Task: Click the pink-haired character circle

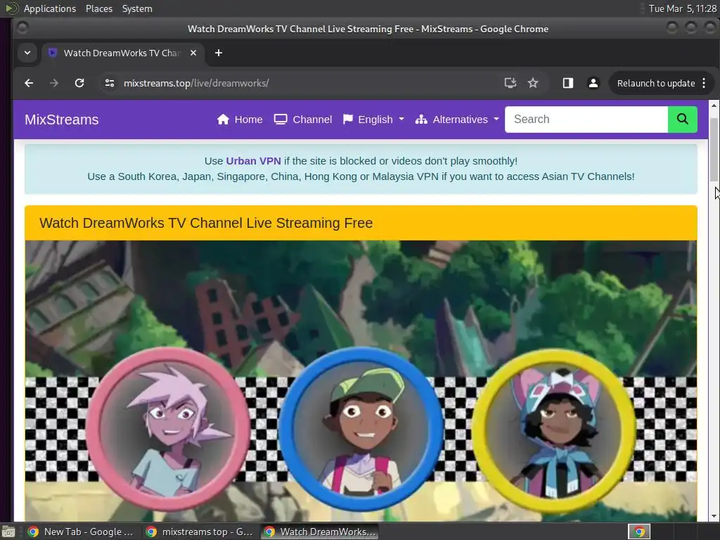Action: click(x=167, y=428)
